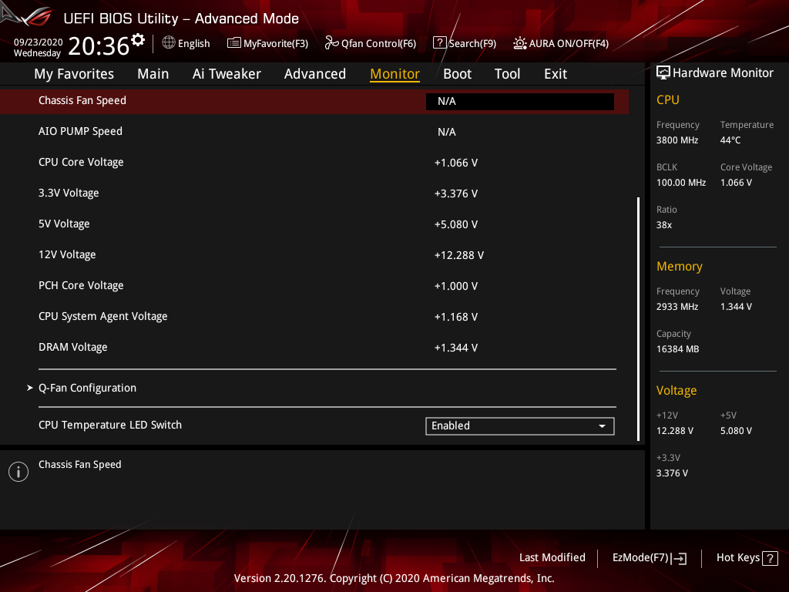Click the vertical scrollbar of settings list
Image resolution: width=789 pixels, height=592 pixels.
[x=639, y=319]
